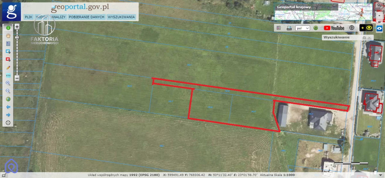Toggle the map legend list icon
This screenshot has width=385, height=178.
(278, 28)
